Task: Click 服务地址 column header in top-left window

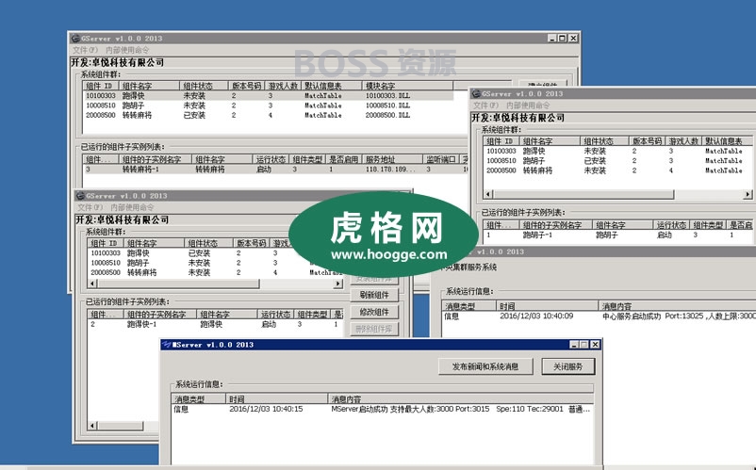Action: click(391, 159)
